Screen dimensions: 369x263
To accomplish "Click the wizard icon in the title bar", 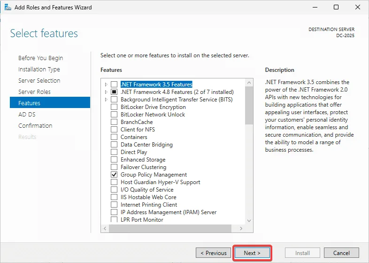I will click(8, 8).
